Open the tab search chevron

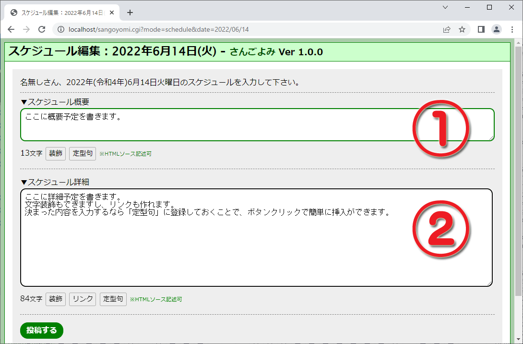tap(445, 7)
